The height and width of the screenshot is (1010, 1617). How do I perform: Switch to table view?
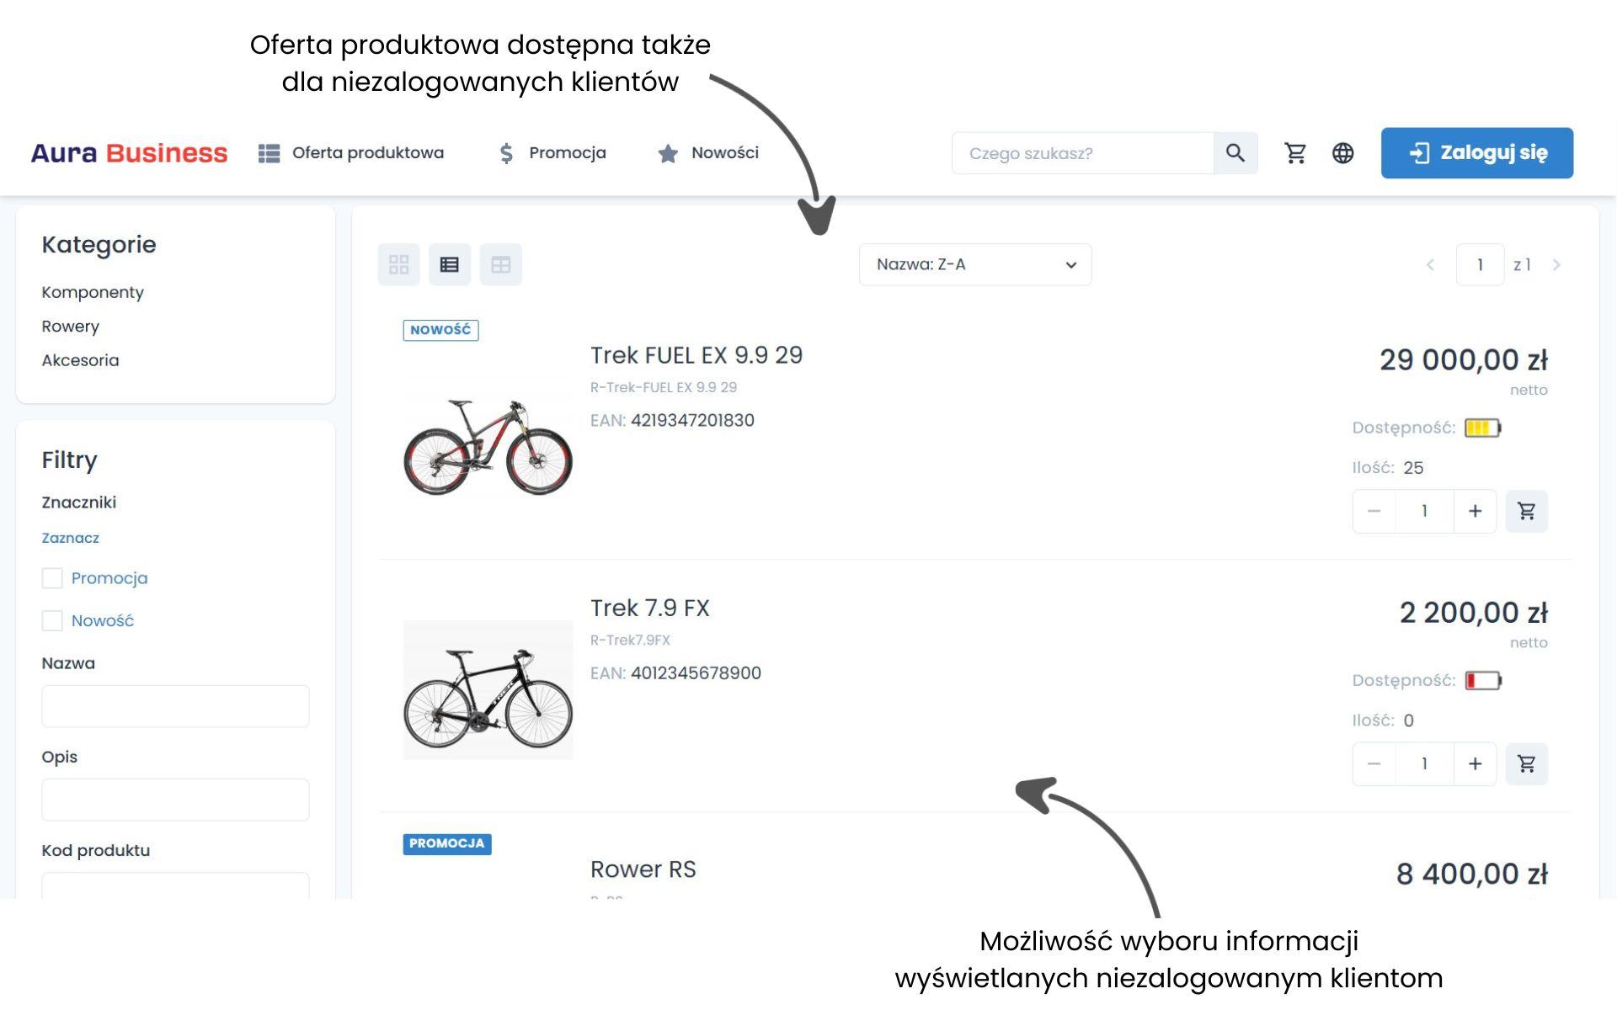click(x=501, y=265)
